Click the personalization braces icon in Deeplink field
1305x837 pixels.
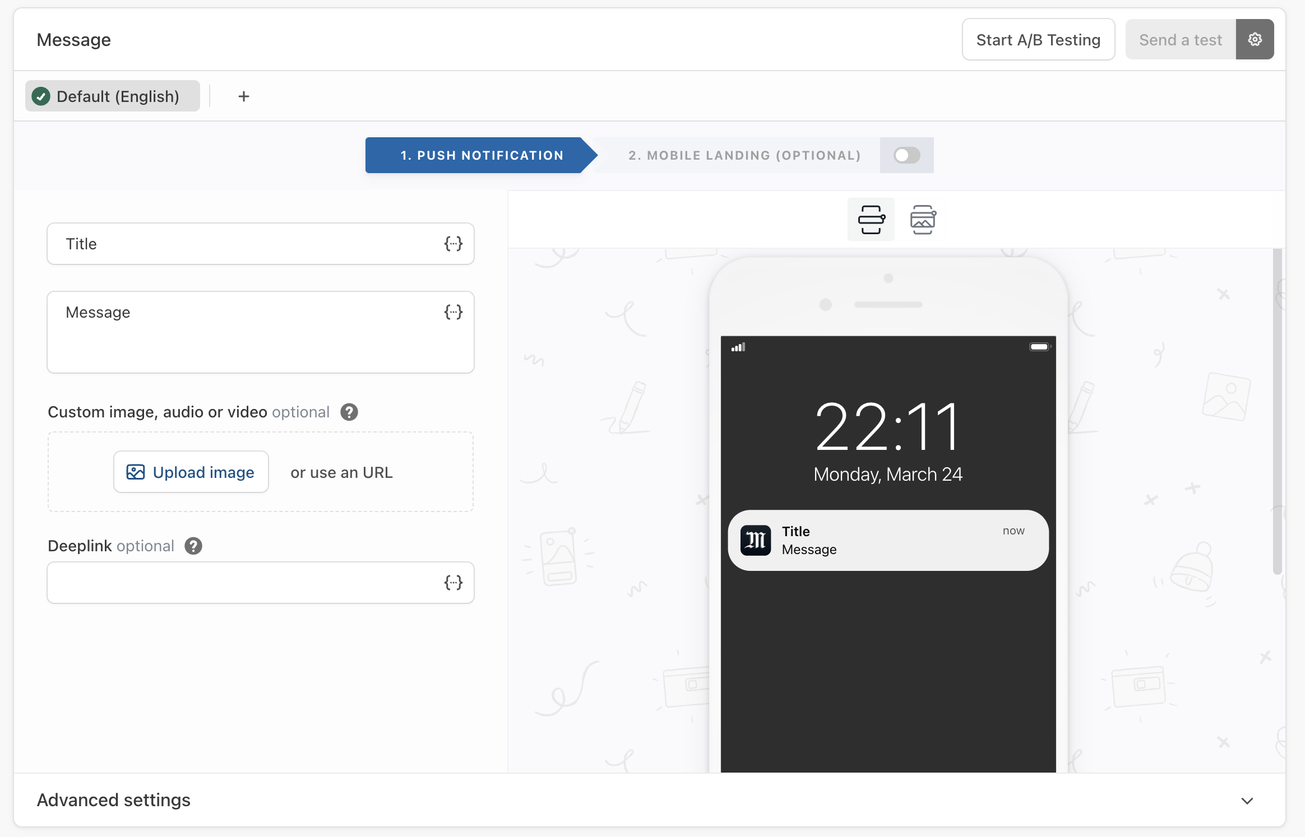453,583
